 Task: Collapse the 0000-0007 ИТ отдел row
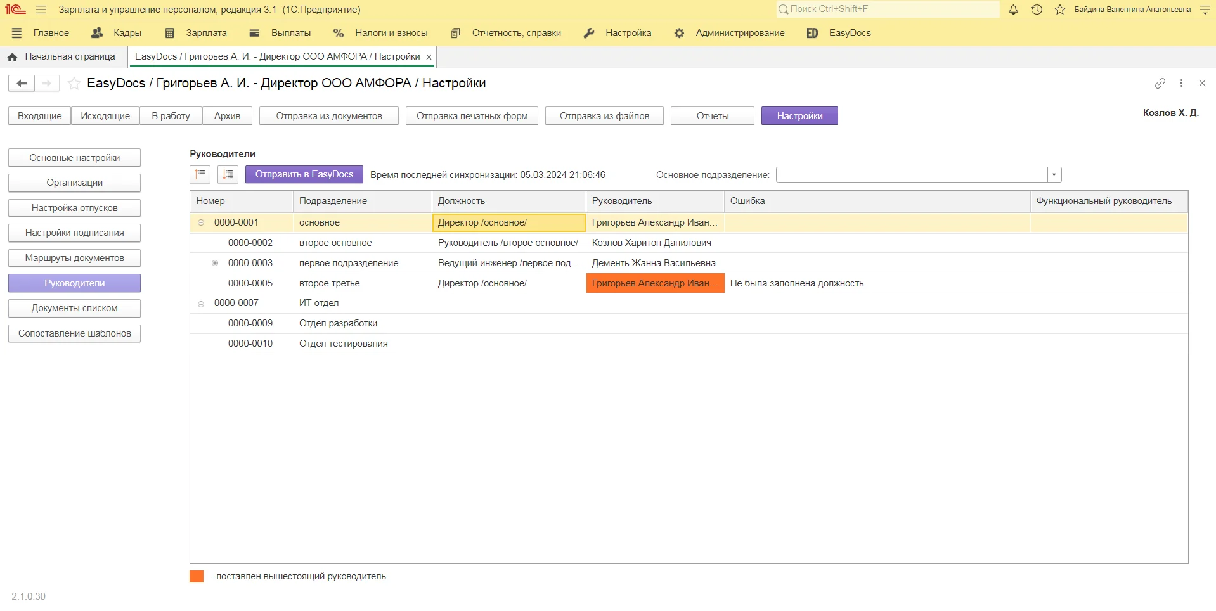click(x=201, y=304)
